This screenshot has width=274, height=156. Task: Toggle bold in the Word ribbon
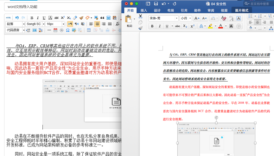pyautogui.click(x=152, y=26)
